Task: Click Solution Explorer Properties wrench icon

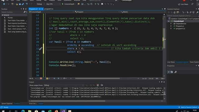Action: tap(197, 12)
